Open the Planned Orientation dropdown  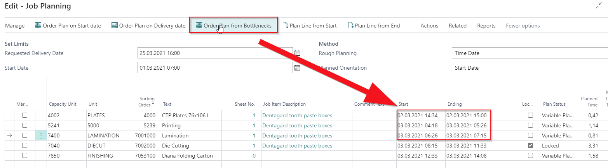point(530,68)
